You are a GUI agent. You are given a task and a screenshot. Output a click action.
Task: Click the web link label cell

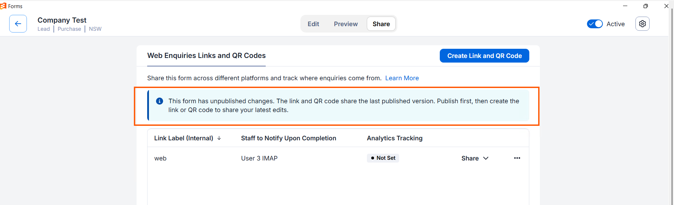pyautogui.click(x=160, y=158)
